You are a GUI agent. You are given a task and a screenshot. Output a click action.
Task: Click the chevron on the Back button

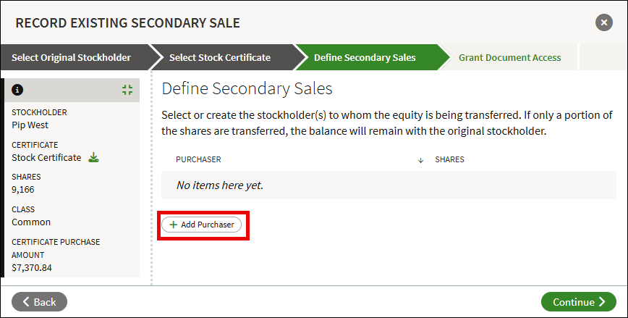pos(26,302)
